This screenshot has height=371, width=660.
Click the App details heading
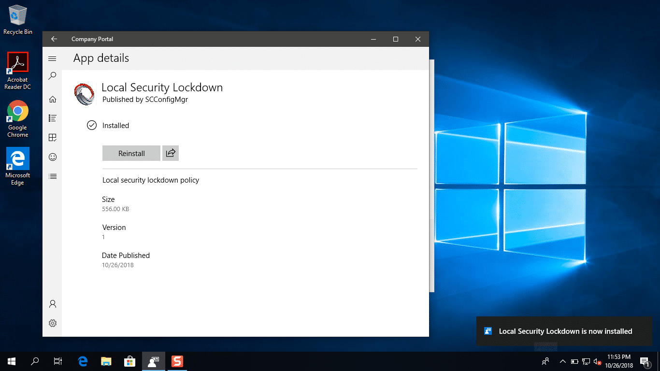pos(101,58)
